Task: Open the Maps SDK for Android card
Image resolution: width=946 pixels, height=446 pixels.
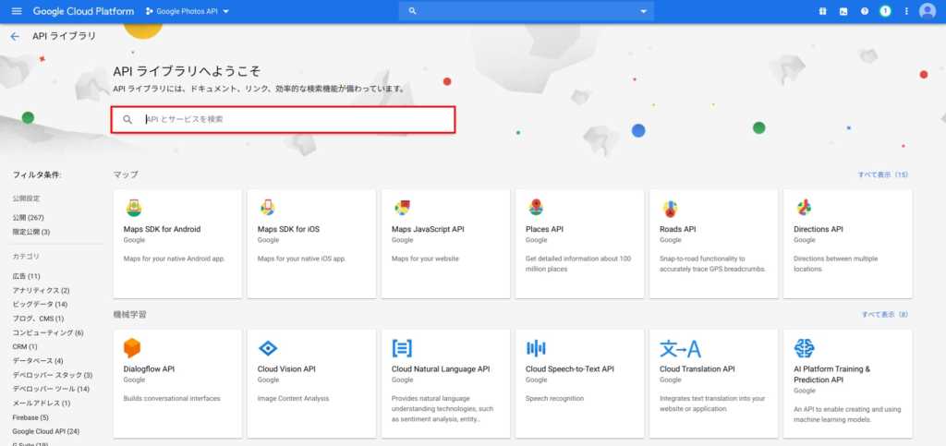Action: click(x=177, y=244)
